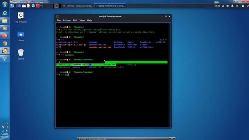
Task: Select the VirtualBox app taskbar icon
Action: pos(5,51)
